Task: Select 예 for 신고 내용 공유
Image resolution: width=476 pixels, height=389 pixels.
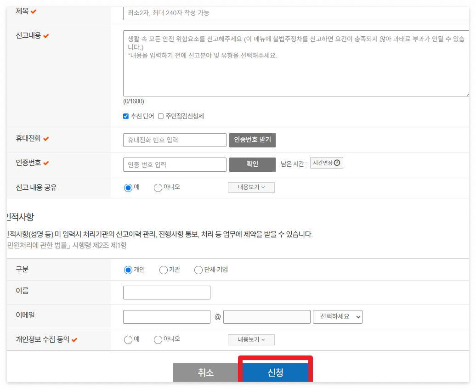Action: 128,187
